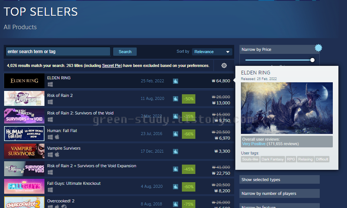Click the Windows icon under Fall Guys
The width and height of the screenshot is (347, 208).
tap(50, 190)
